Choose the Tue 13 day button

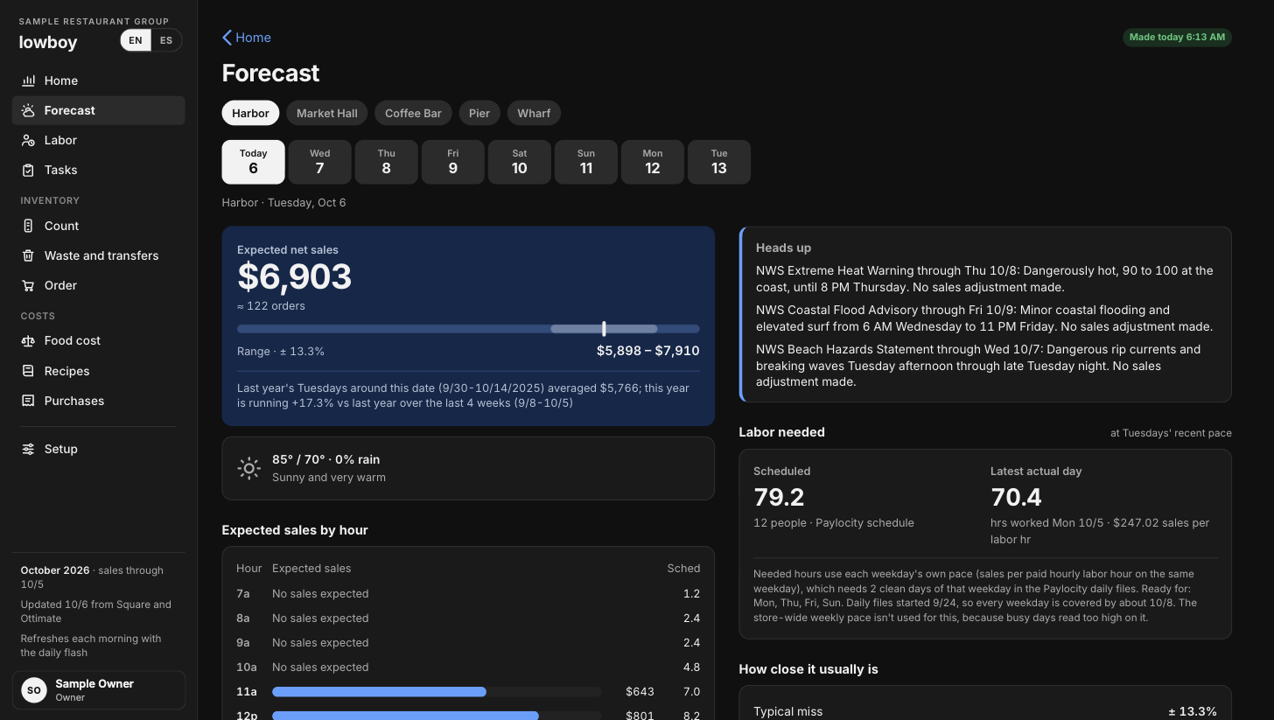click(718, 162)
